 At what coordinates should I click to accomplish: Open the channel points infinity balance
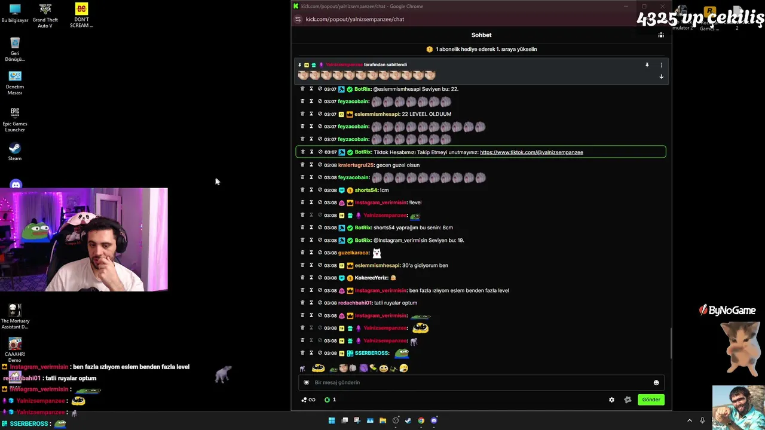tap(308, 400)
